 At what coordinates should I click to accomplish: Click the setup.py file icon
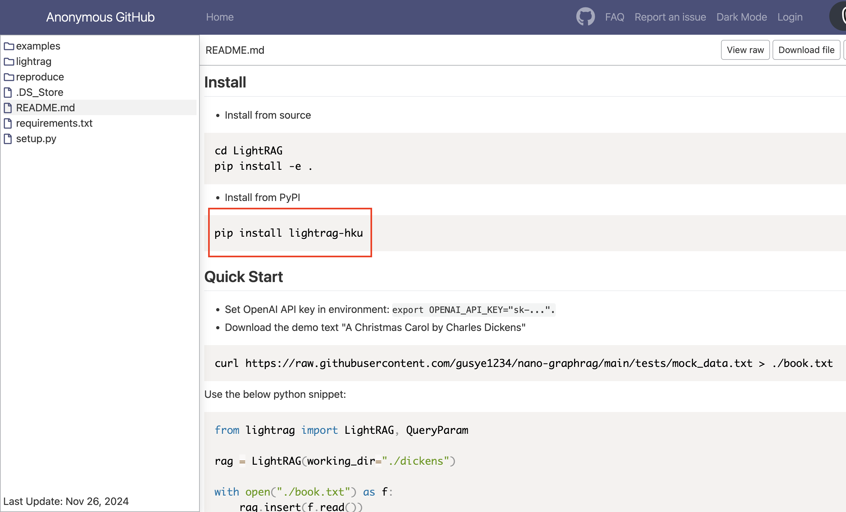(8, 139)
